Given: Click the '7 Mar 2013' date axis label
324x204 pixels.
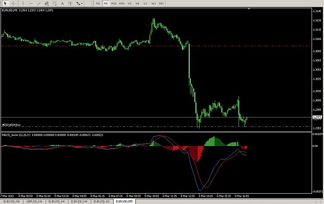Looking at the screenshot, I should tap(7, 196).
